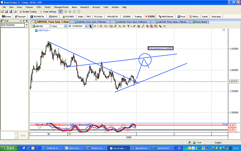Image resolution: width=241 pixels, height=151 pixels.
Task: Switch to the Invest workspace tab
Action: point(7,17)
